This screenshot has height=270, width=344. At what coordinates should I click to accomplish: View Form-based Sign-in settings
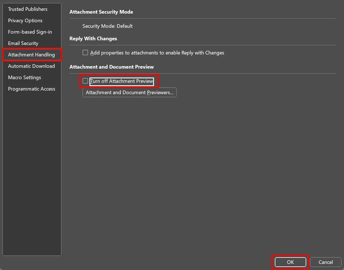click(x=30, y=32)
